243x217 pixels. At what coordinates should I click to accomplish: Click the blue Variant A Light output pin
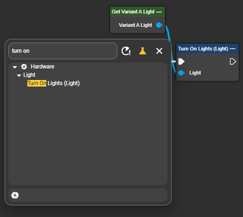pyautogui.click(x=160, y=25)
